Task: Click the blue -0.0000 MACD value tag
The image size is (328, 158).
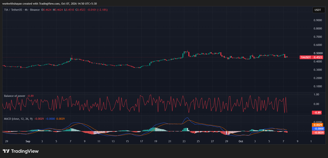Action: (x=317, y=129)
